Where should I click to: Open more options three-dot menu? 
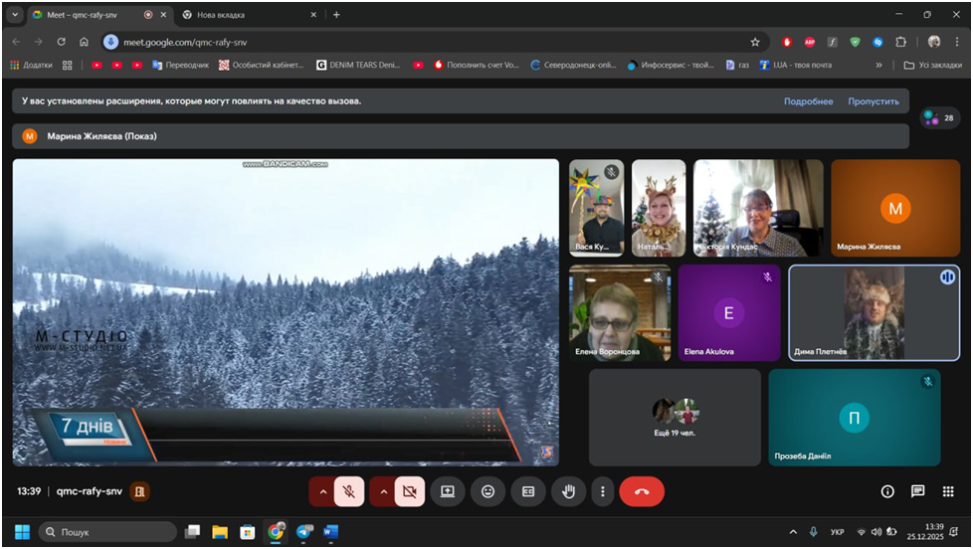[x=602, y=491]
